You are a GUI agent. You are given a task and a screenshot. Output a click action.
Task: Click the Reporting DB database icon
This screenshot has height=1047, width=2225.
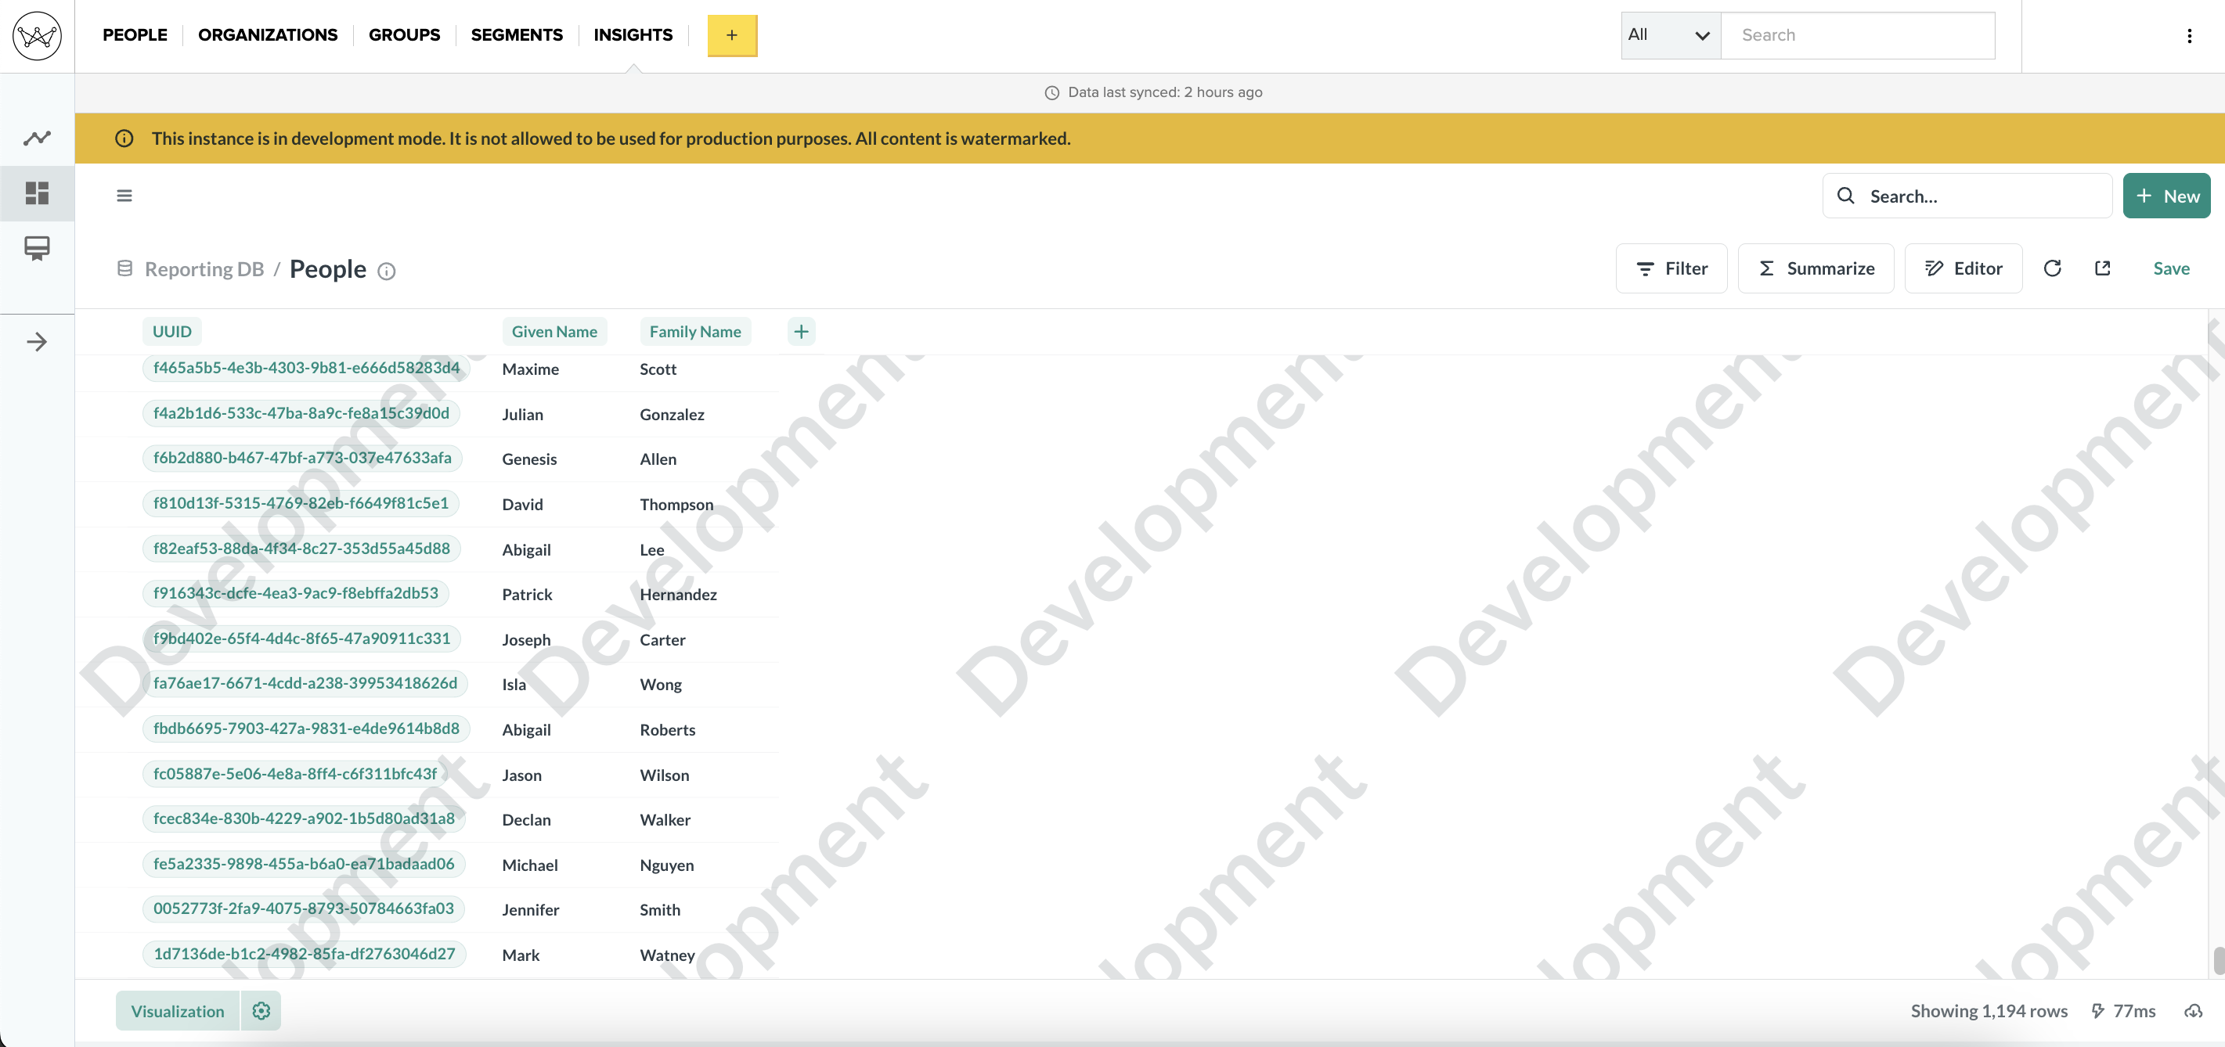click(124, 268)
